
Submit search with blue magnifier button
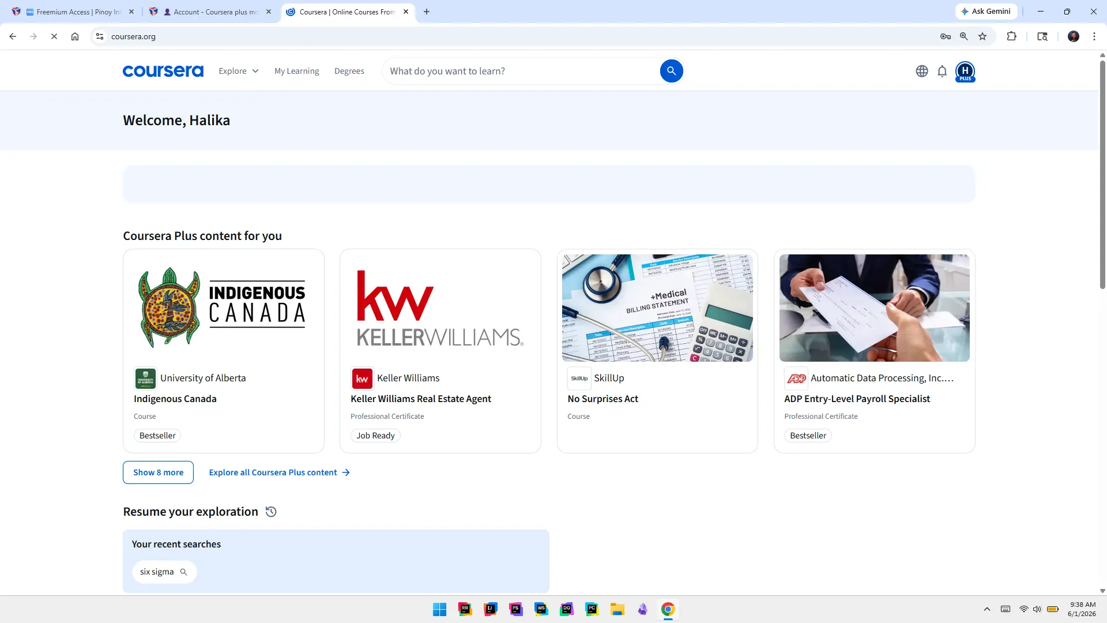[671, 71]
